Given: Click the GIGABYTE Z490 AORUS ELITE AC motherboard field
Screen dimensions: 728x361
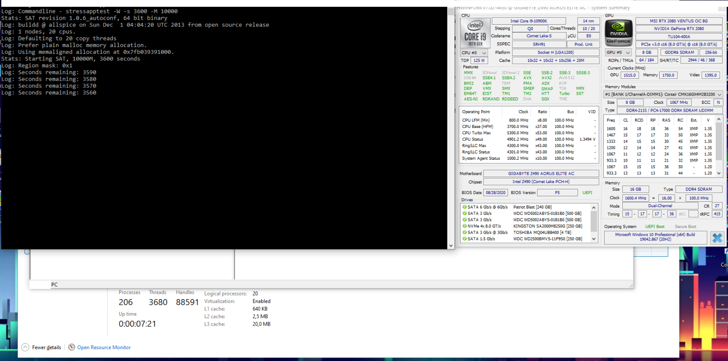Looking at the screenshot, I should click(541, 173).
